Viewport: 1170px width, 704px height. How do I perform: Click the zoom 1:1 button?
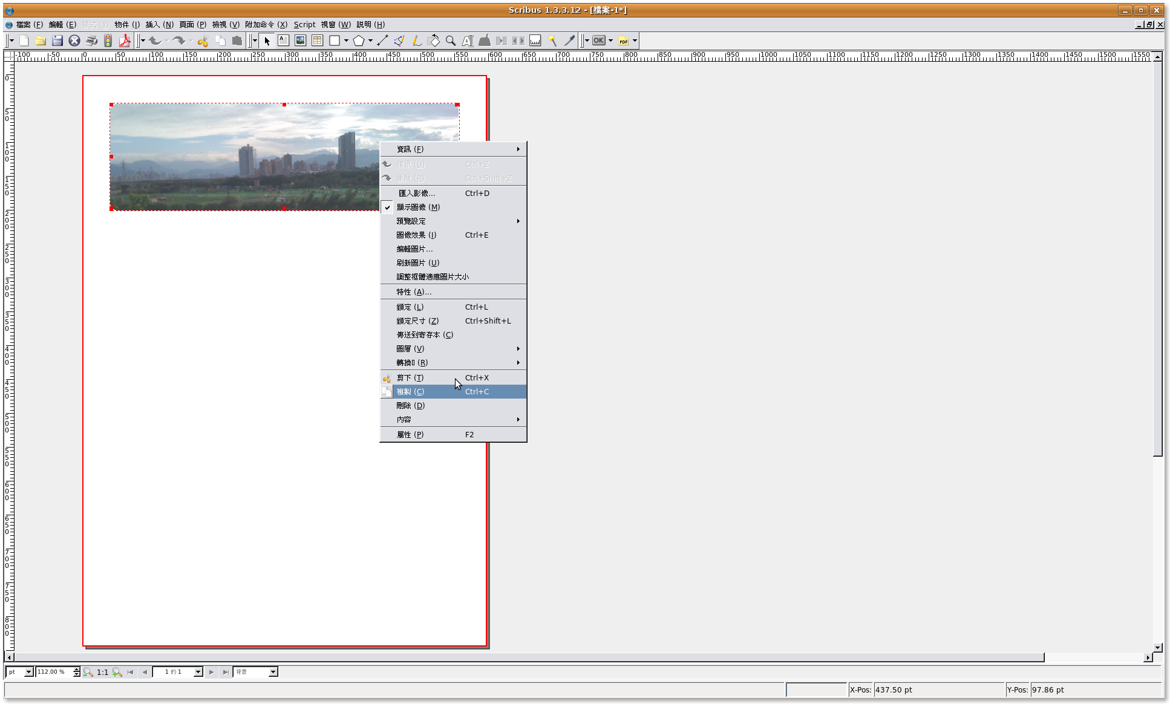click(102, 672)
